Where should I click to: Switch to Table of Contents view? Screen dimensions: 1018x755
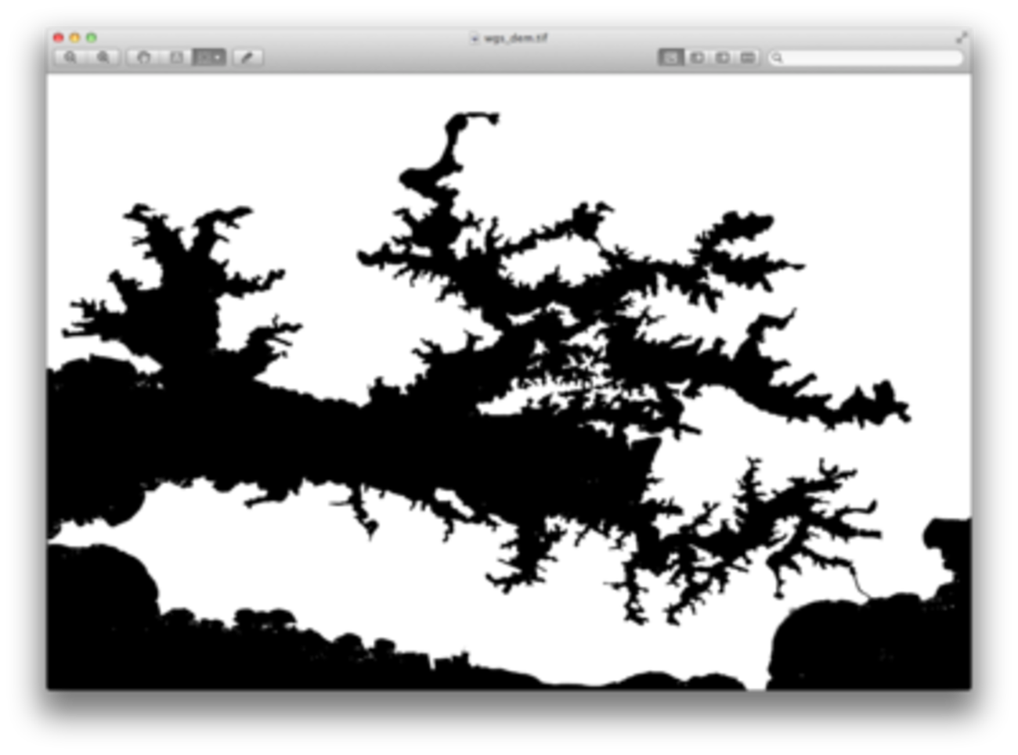click(x=722, y=57)
